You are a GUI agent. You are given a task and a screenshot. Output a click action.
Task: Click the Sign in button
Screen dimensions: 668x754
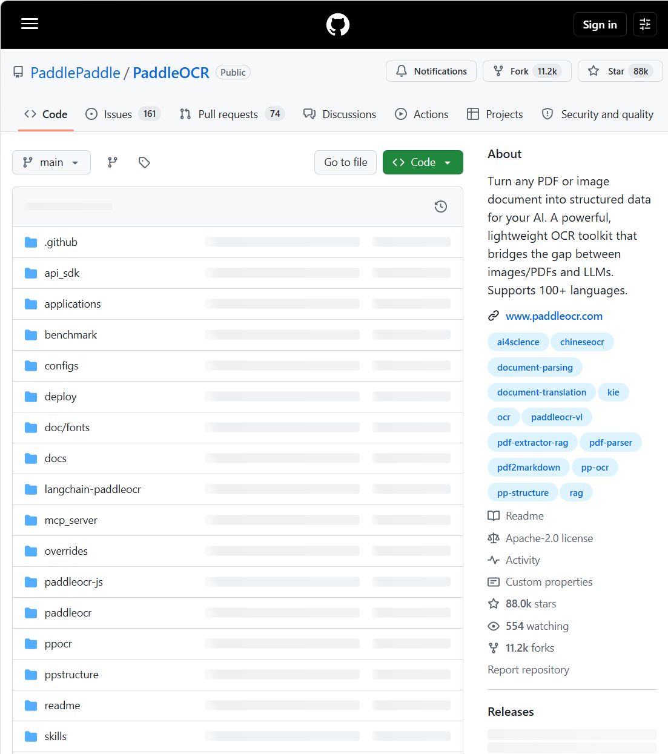(x=600, y=24)
